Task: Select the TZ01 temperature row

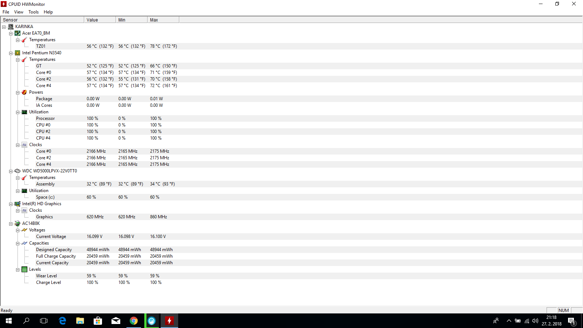Action: [x=41, y=46]
